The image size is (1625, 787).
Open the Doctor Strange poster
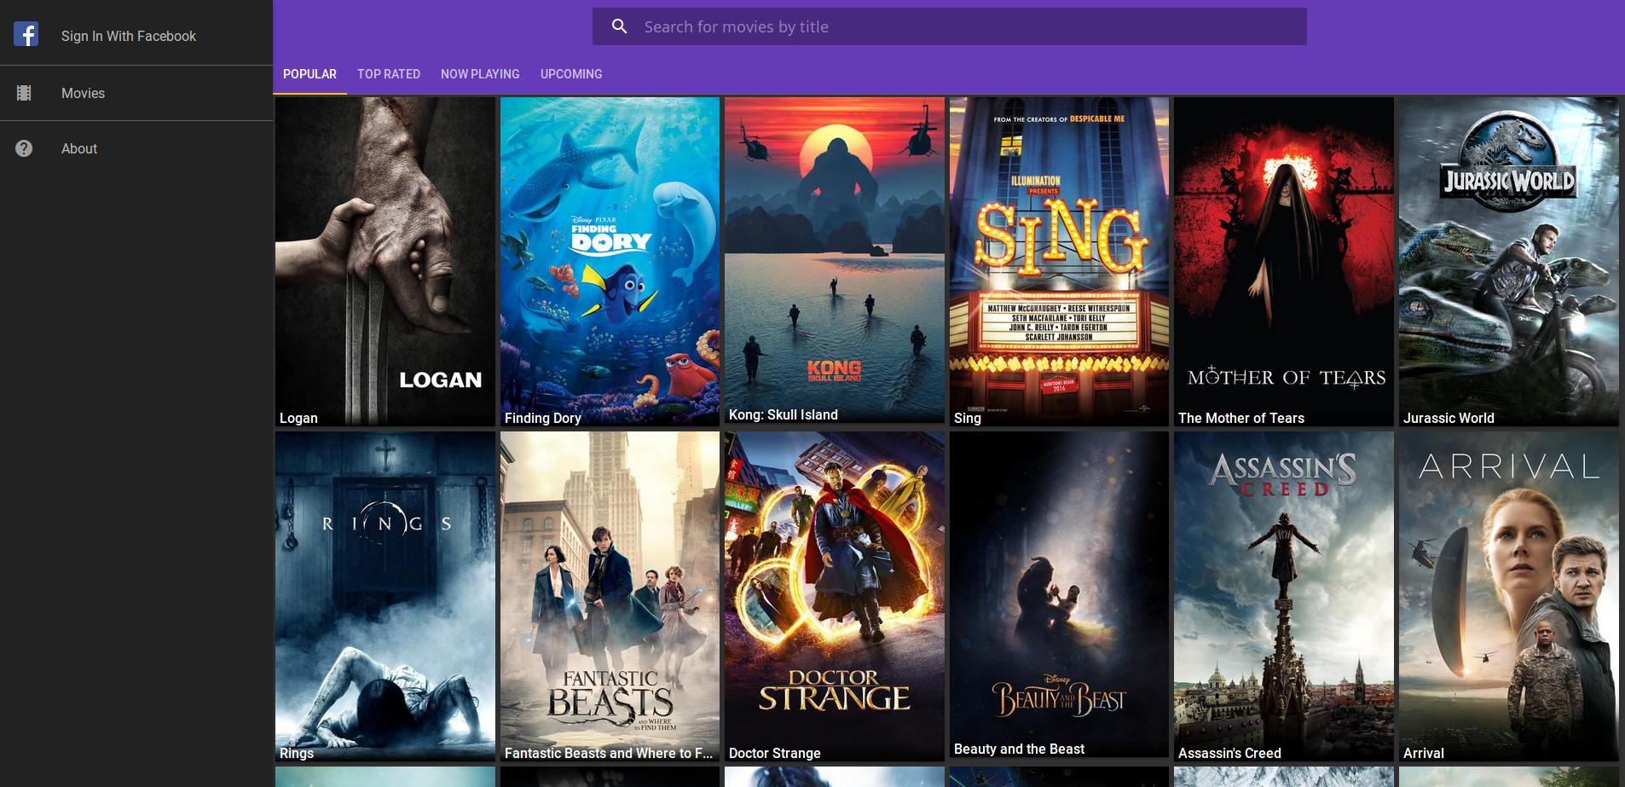pos(835,596)
